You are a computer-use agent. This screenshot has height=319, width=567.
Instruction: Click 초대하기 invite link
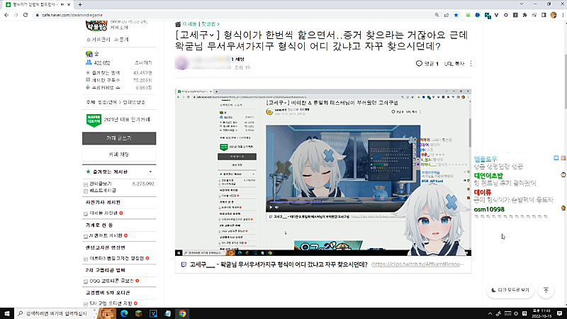click(143, 63)
